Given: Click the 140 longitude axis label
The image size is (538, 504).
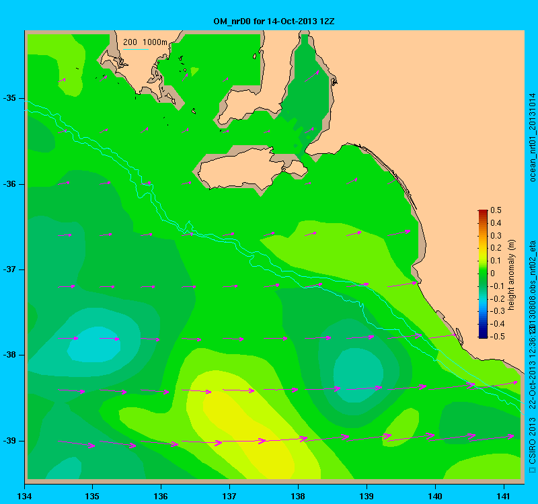Looking at the screenshot, I should (435, 497).
